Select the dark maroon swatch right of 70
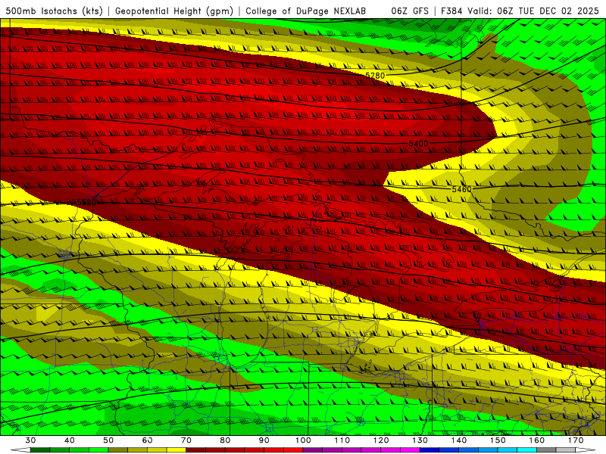The image size is (606, 454). pyautogui.click(x=196, y=450)
